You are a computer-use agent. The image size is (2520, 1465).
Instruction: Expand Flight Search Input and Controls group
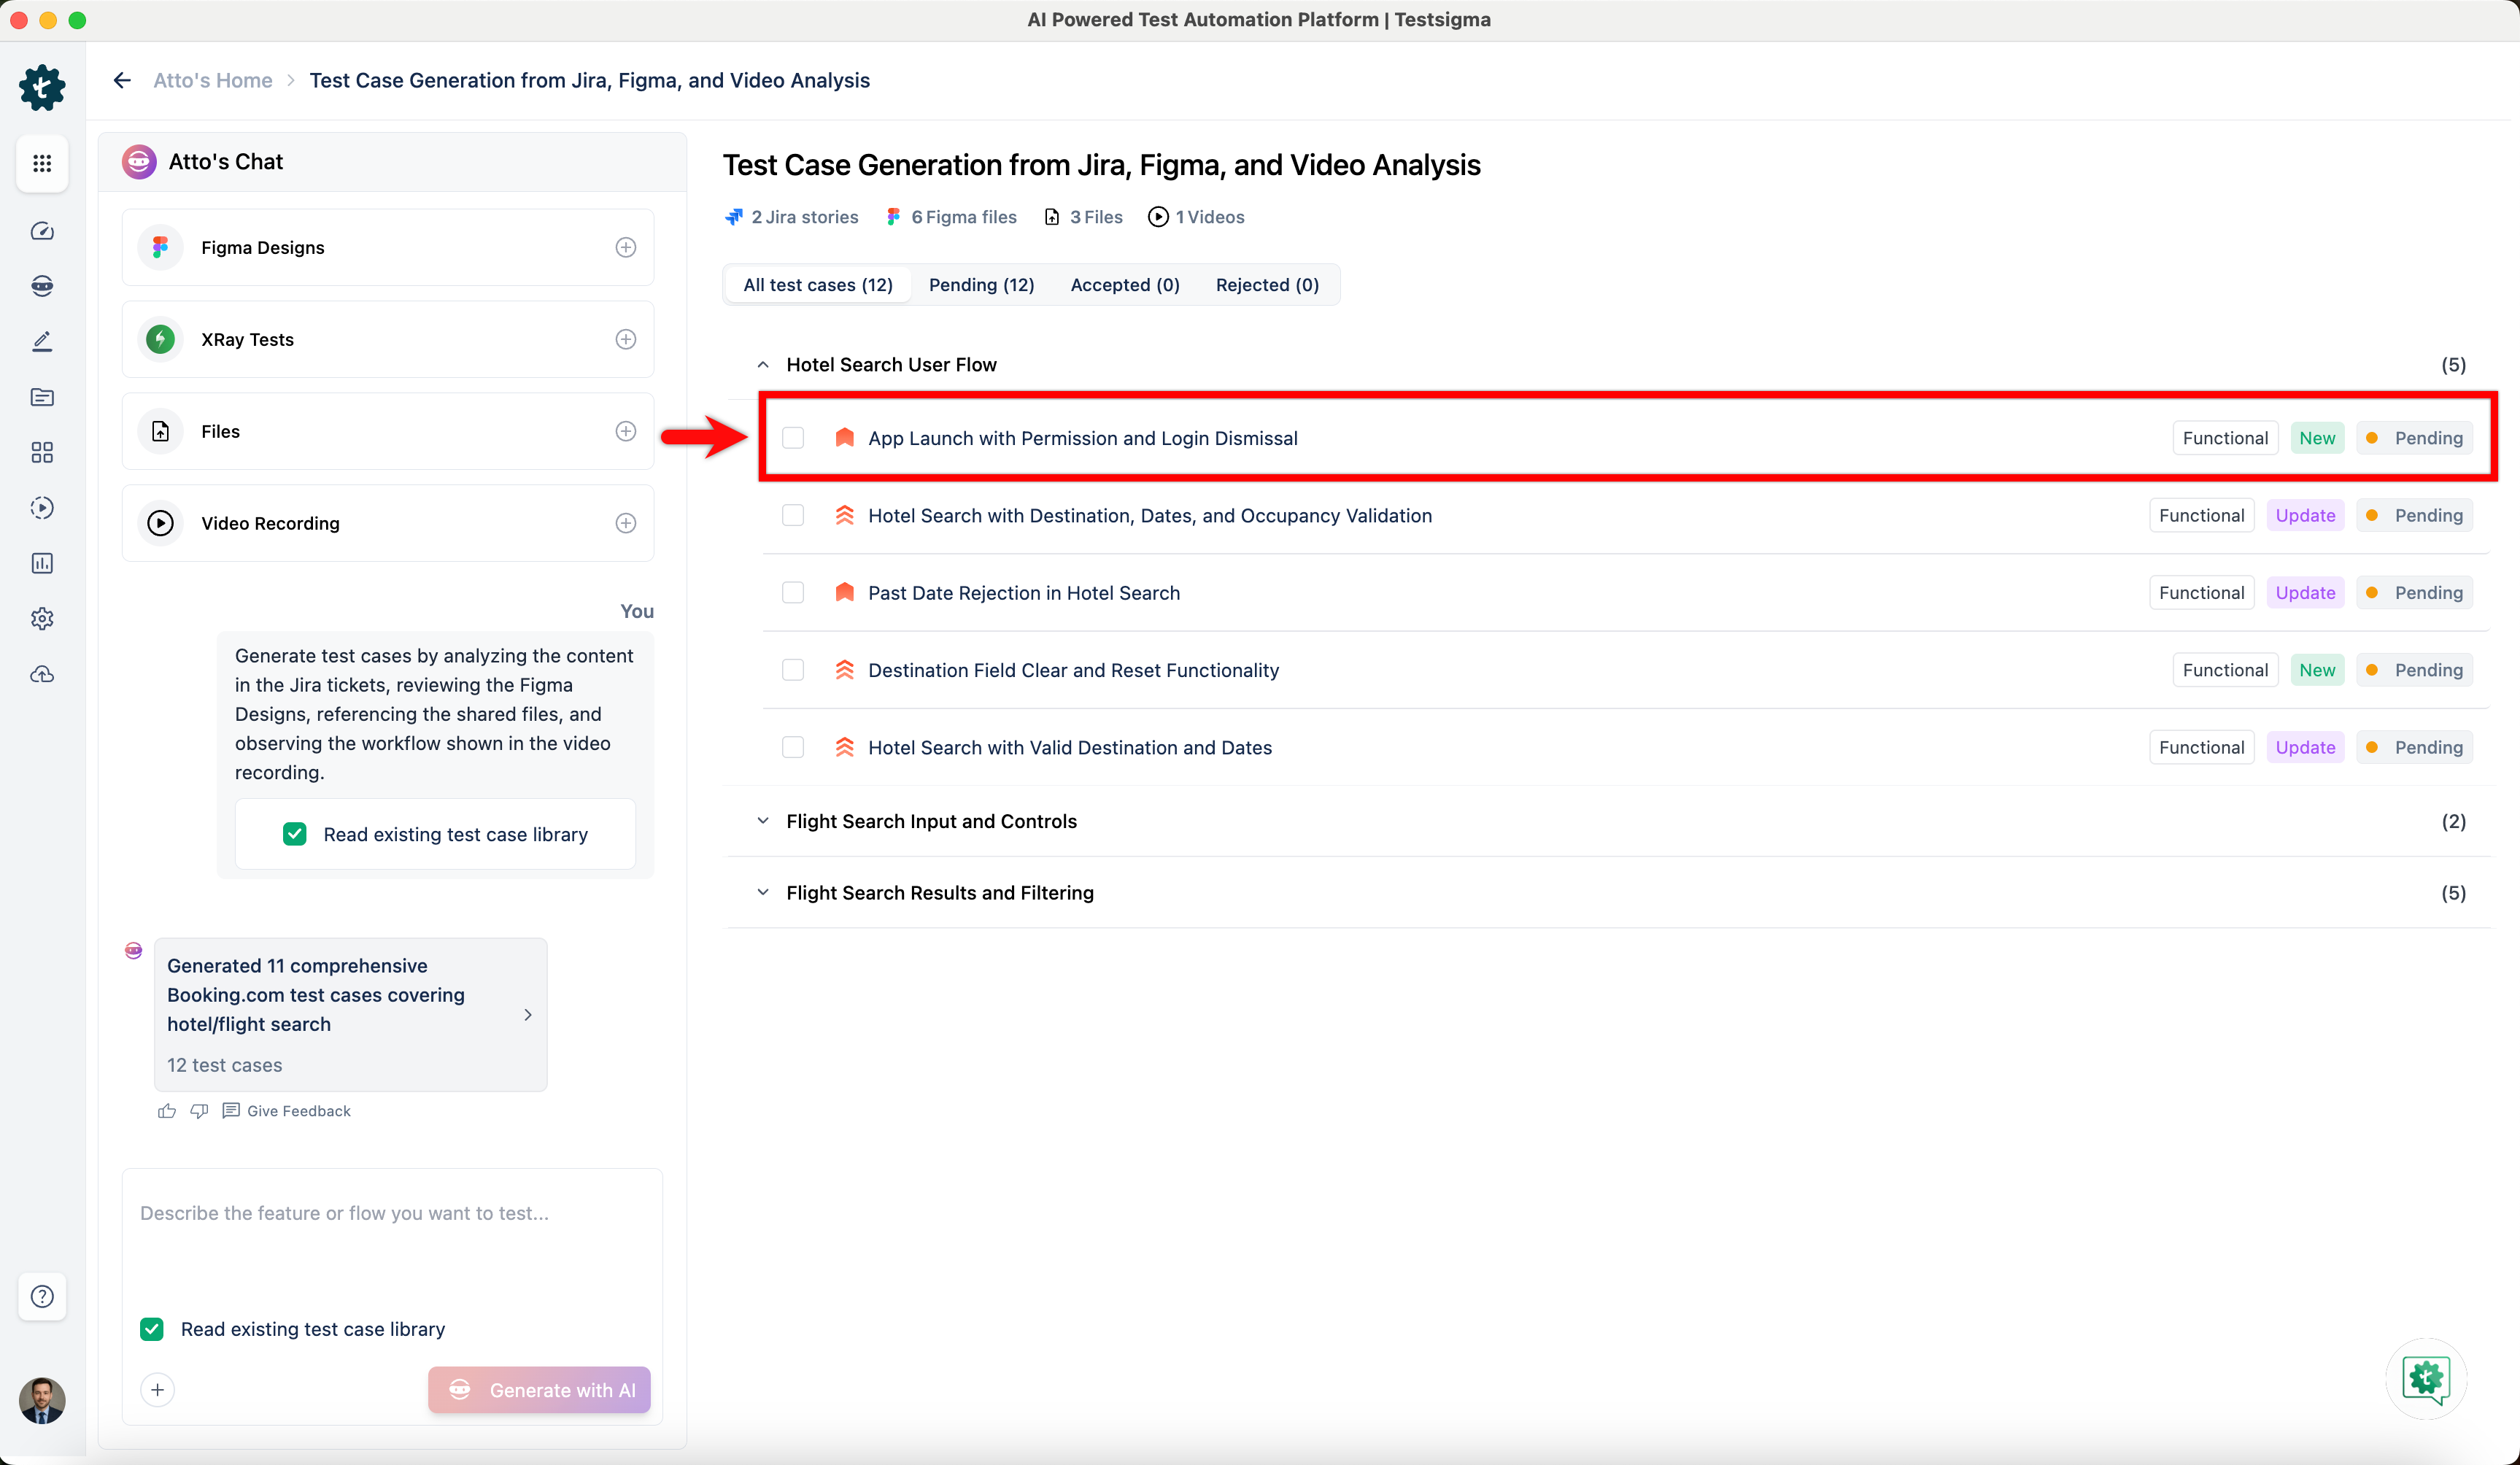763,821
